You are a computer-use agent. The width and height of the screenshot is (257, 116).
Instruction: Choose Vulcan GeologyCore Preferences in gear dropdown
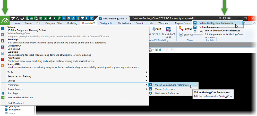218,23
